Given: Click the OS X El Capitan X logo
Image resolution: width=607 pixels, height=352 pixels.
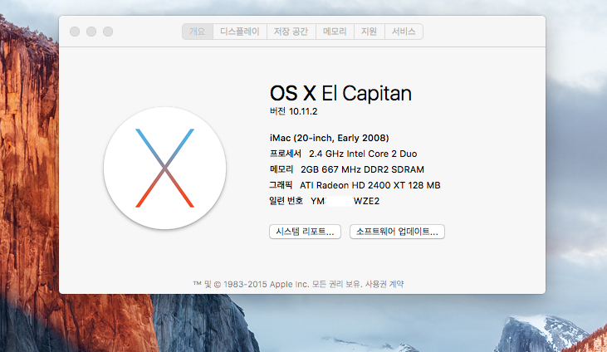Looking at the screenshot, I should [164, 168].
